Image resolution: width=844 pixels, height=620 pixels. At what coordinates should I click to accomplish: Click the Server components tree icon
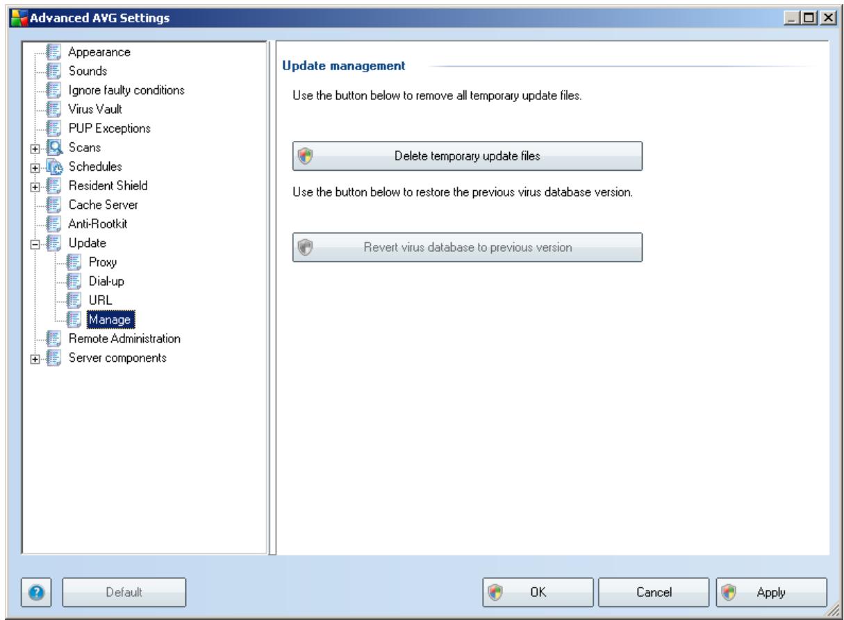(53, 358)
